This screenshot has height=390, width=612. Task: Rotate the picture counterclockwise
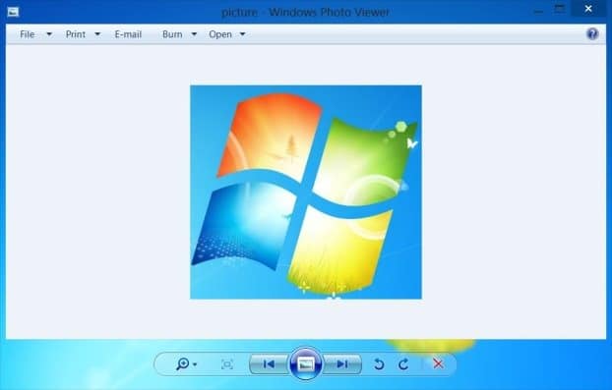coord(379,364)
